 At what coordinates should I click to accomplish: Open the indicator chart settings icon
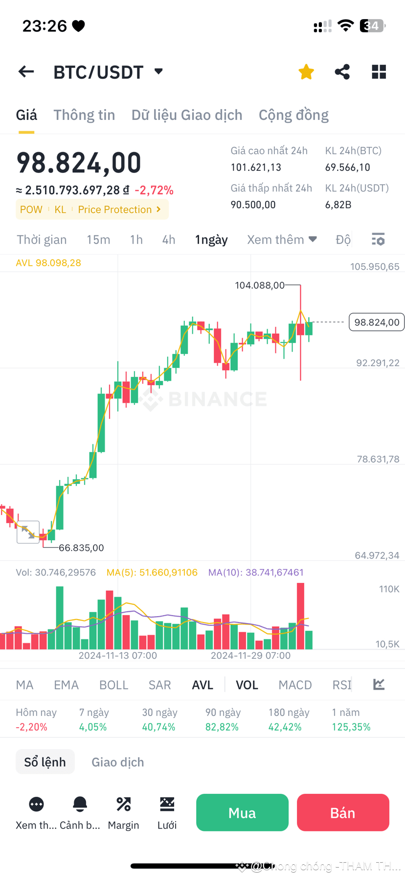pyautogui.click(x=379, y=684)
